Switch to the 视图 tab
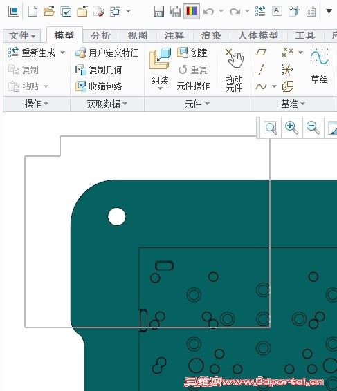Viewport: 337px width, 391px height. tap(138, 36)
